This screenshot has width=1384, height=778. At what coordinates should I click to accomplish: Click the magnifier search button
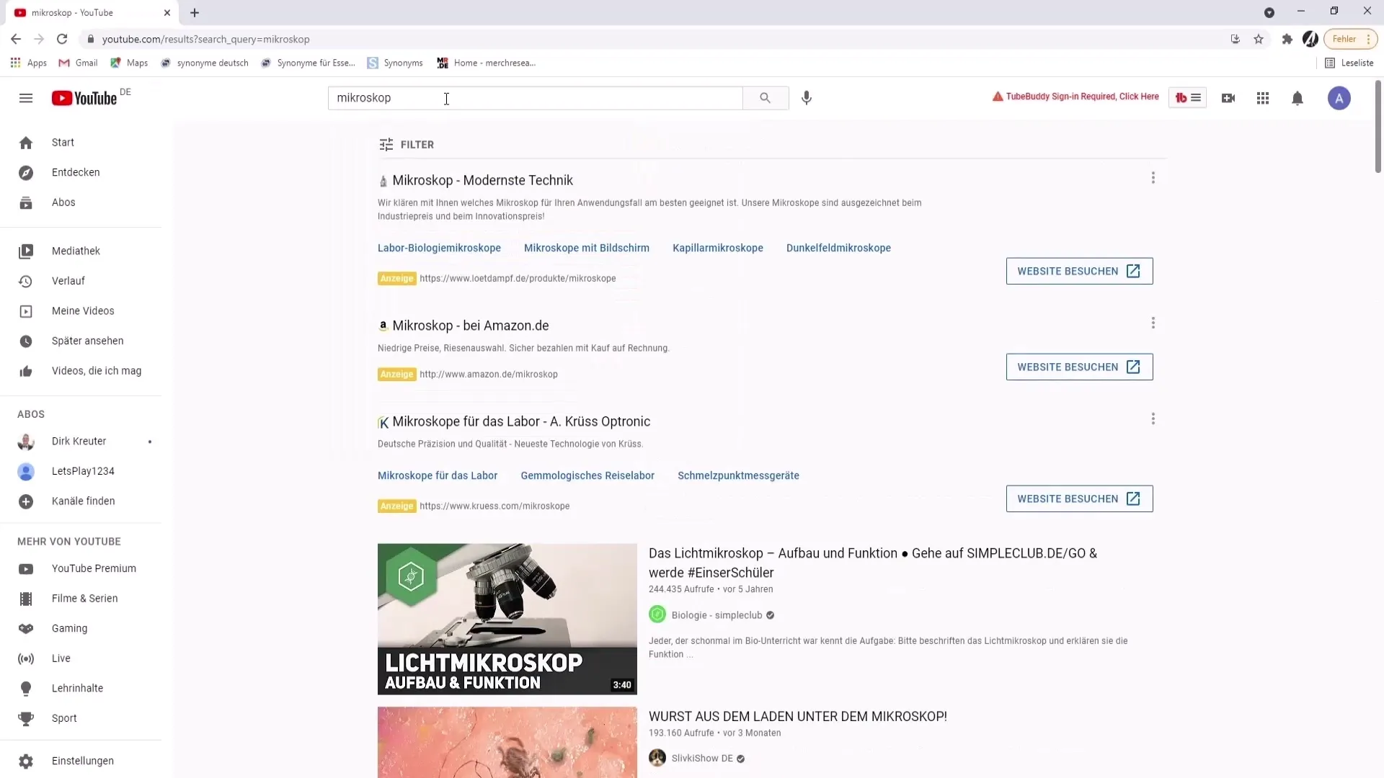[766, 98]
